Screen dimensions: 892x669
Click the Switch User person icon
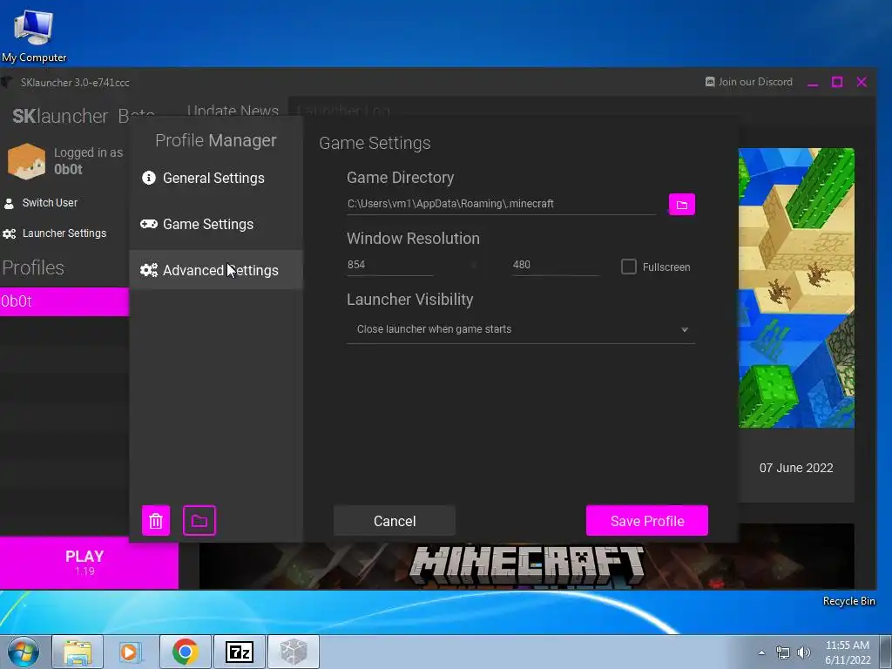9,203
